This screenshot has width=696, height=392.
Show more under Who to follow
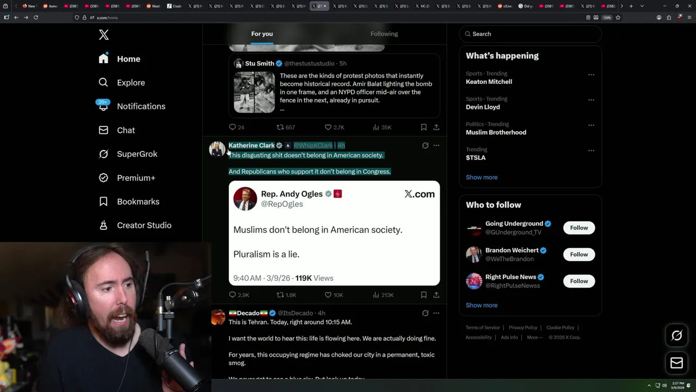click(481, 305)
